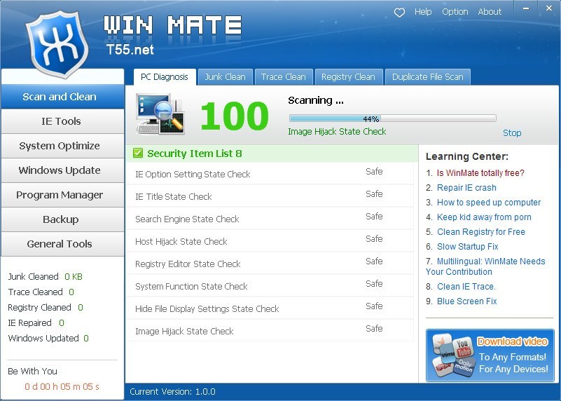Click the 'Learning Center:' heading
Viewport: 561px width, 401px height.
pyautogui.click(x=467, y=156)
